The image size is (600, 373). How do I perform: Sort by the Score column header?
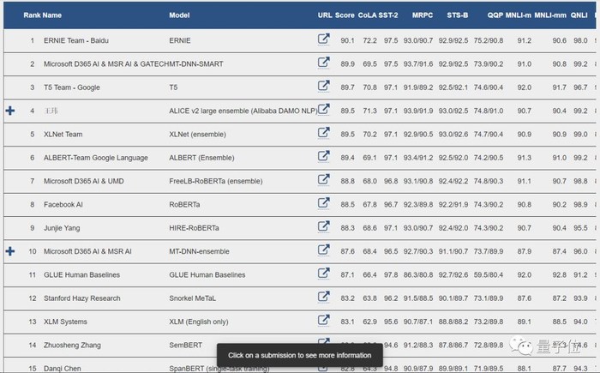[345, 15]
